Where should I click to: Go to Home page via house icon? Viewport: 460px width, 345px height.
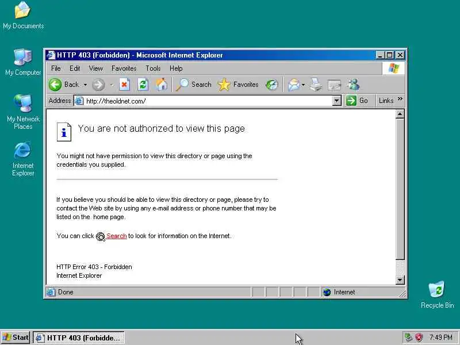tap(161, 85)
